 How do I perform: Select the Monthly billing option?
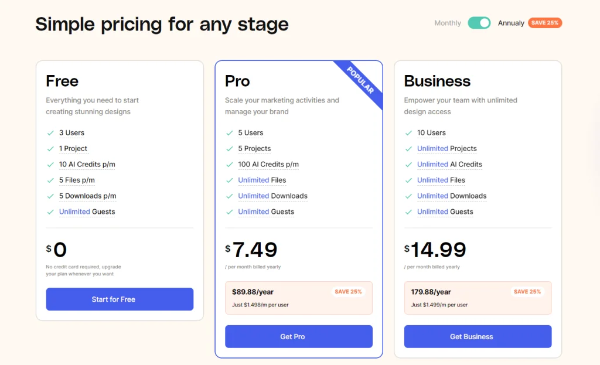(x=448, y=23)
